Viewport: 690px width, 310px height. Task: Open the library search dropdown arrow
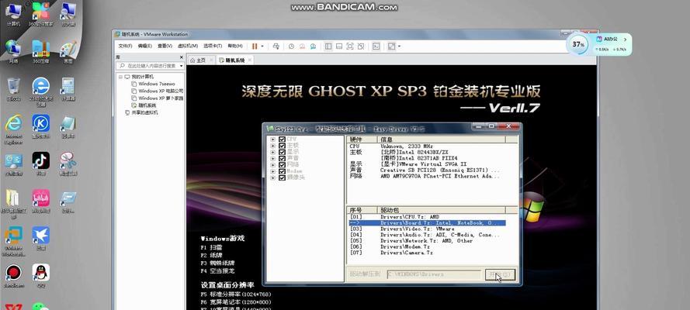[180, 65]
